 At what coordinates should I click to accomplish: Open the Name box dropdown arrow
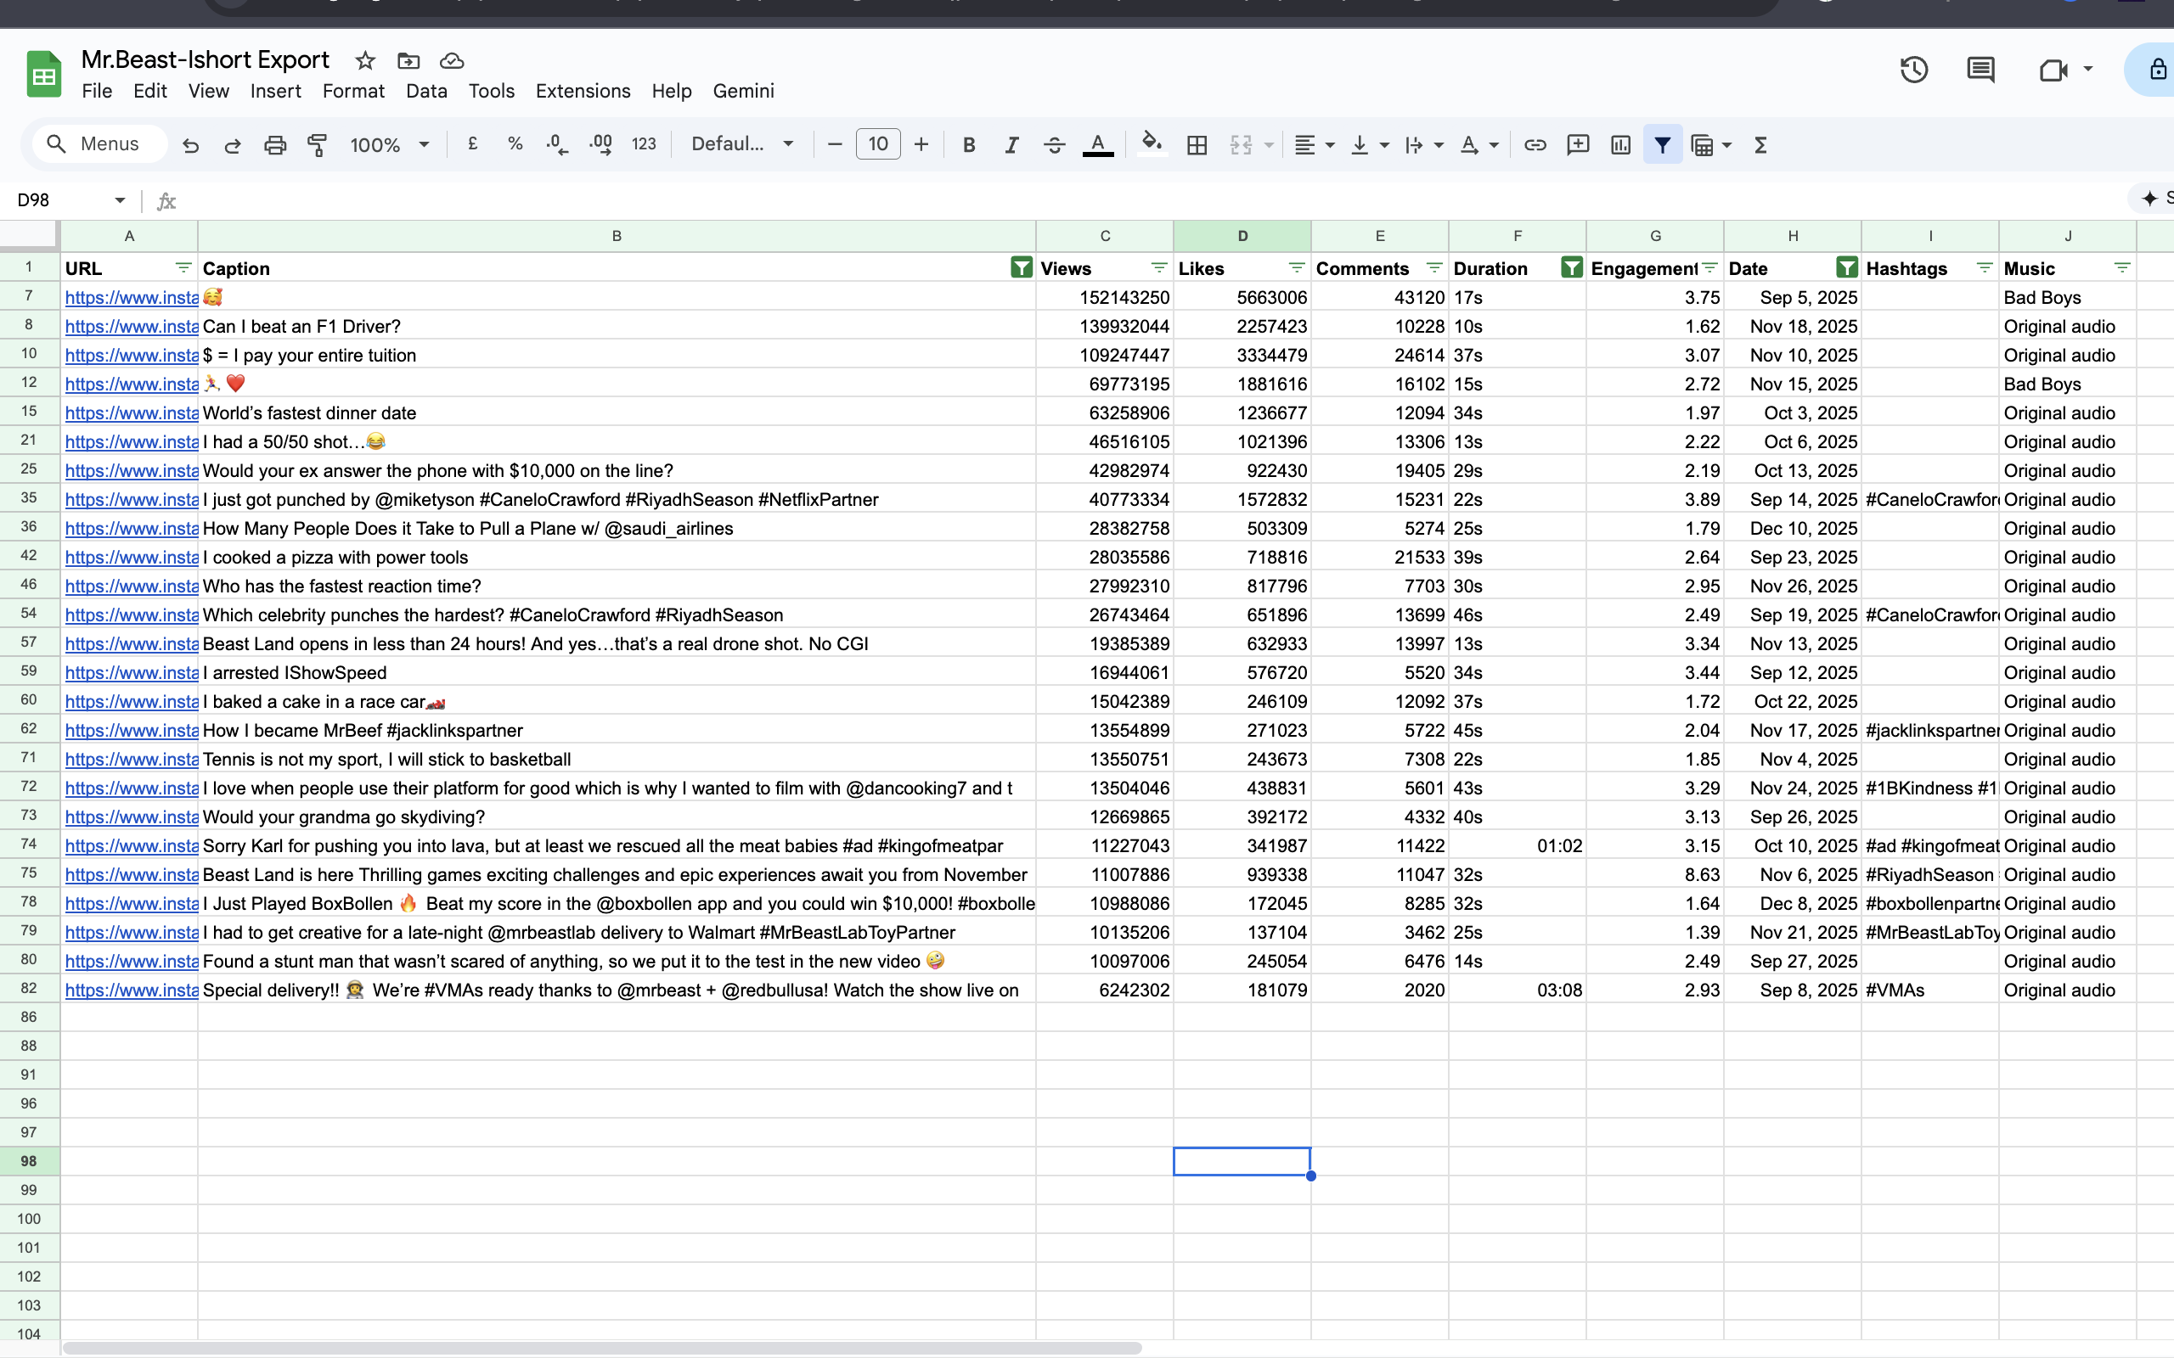[x=120, y=199]
